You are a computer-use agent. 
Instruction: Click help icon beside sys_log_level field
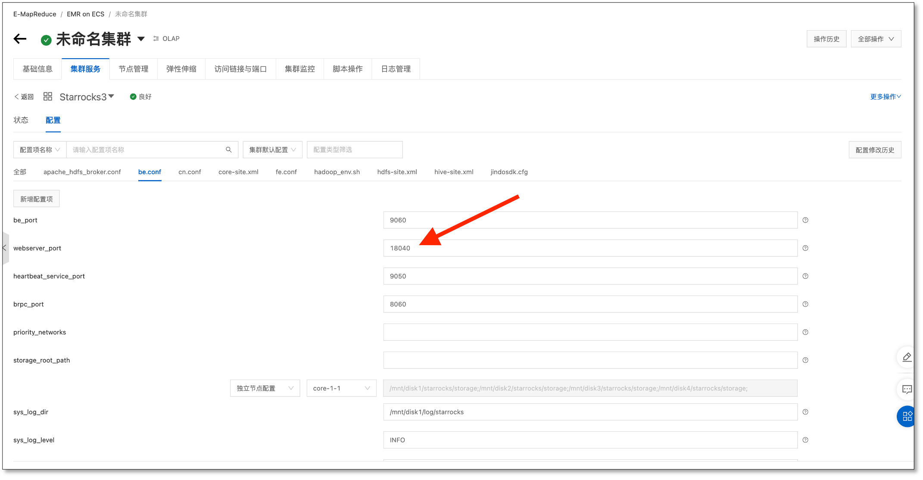coord(805,440)
